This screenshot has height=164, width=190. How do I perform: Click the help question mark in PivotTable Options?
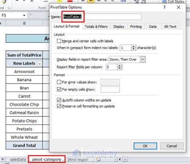tap(164, 7)
